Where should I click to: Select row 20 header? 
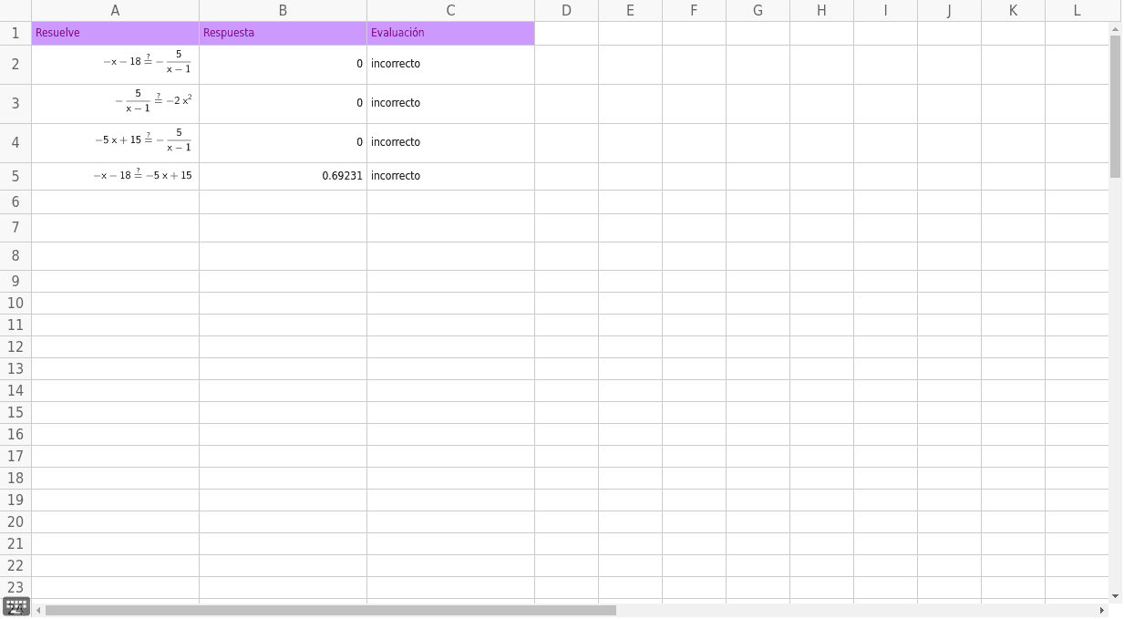pyautogui.click(x=15, y=521)
